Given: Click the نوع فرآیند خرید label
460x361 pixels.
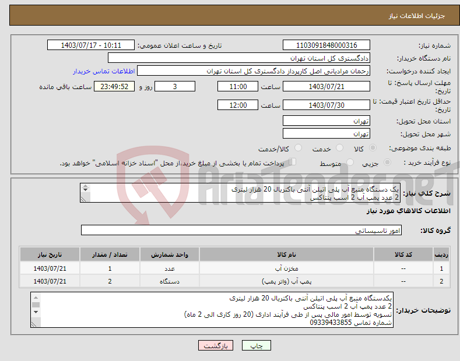Looking at the screenshot, I should pyautogui.click(x=427, y=162).
